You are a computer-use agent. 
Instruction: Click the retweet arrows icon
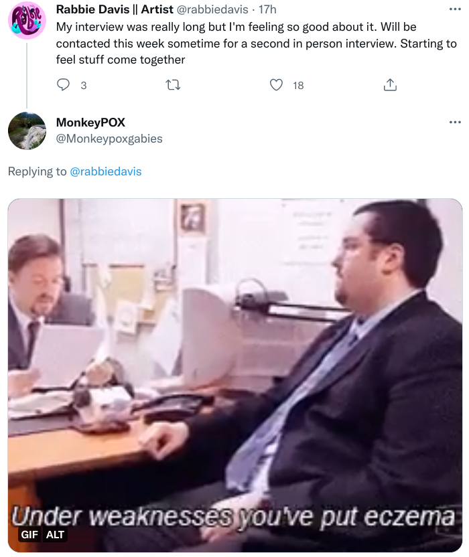click(x=173, y=85)
